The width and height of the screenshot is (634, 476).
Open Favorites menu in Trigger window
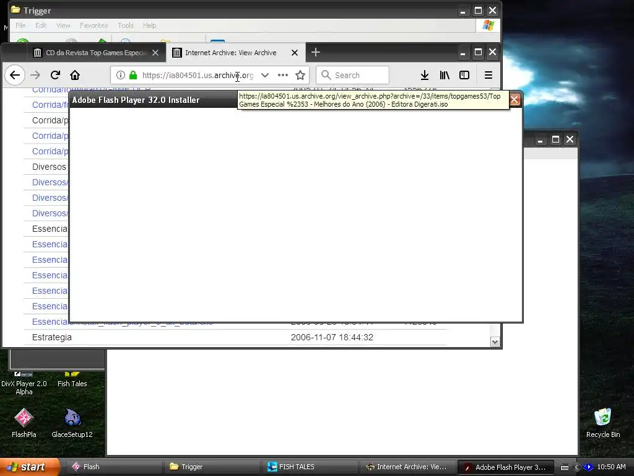click(x=94, y=25)
